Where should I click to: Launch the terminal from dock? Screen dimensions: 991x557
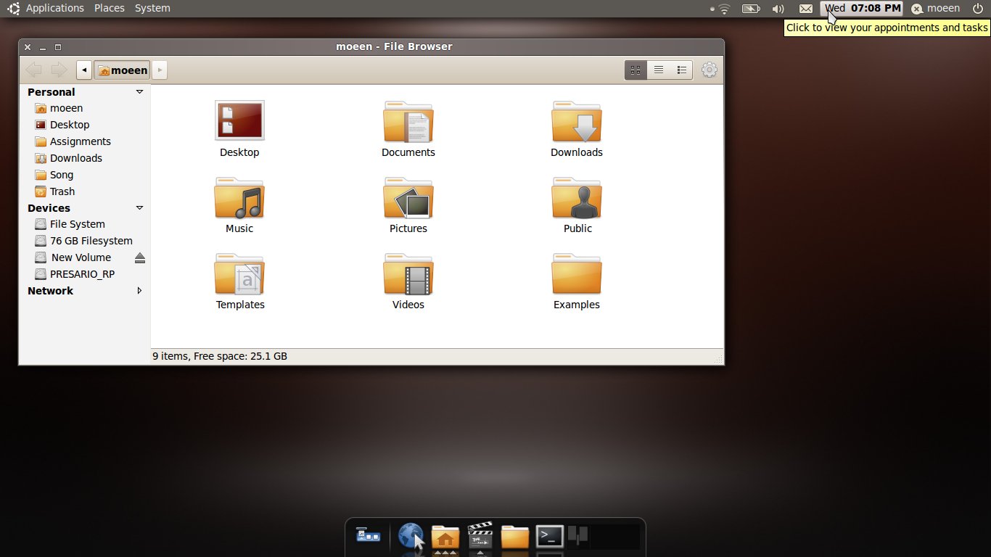(x=550, y=537)
